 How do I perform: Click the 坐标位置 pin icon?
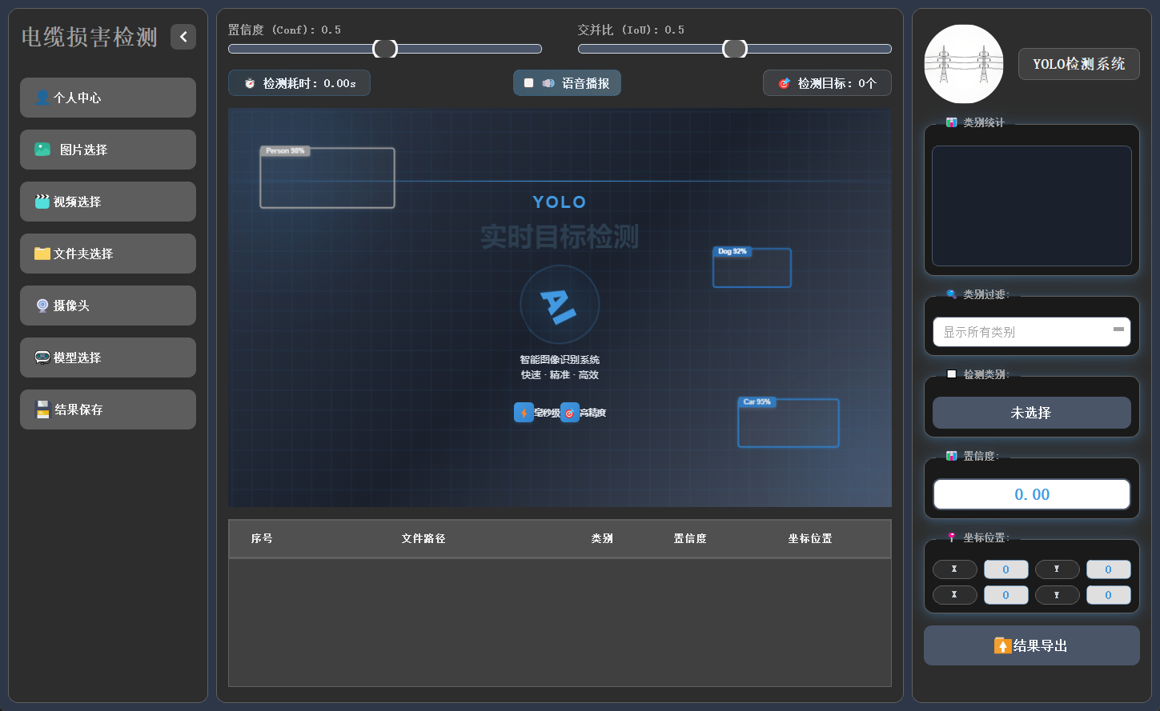point(951,537)
